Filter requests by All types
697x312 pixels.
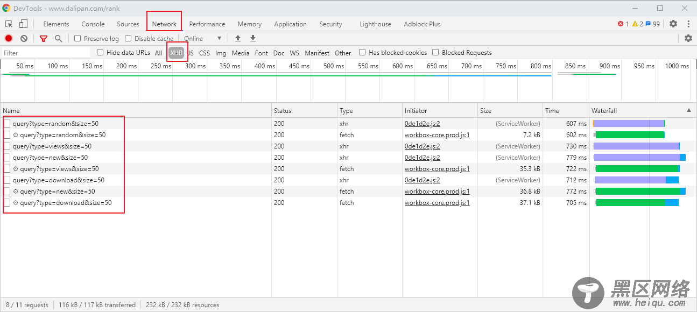point(158,53)
